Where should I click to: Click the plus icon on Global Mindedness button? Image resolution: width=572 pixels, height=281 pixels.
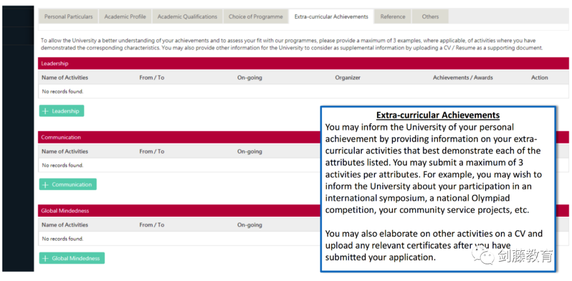pos(45,258)
